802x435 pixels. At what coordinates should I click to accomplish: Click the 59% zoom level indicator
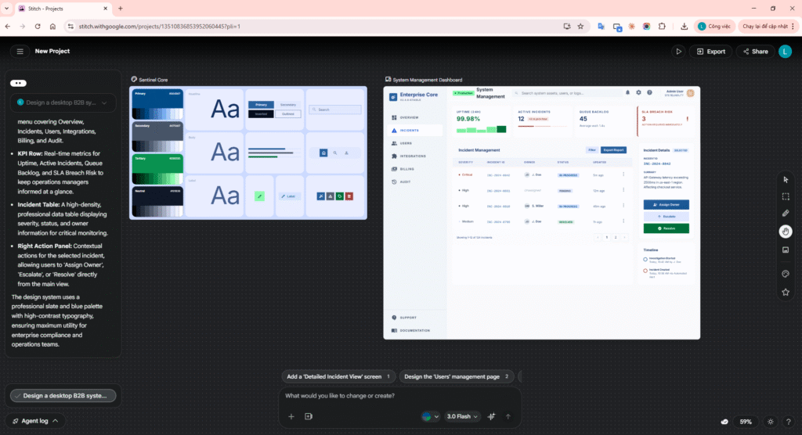click(746, 422)
